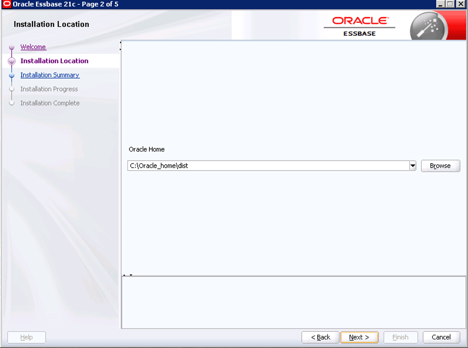Proceed with the Next button

[x=359, y=337]
